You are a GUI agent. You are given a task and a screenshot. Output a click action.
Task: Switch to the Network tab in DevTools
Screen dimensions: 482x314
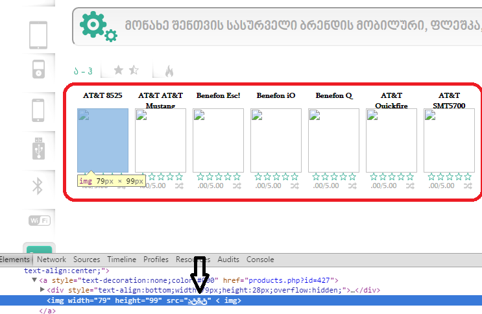tap(51, 260)
